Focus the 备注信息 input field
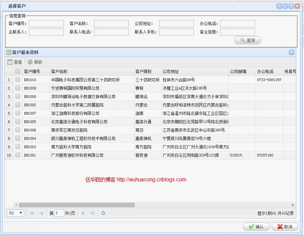 point(238,32)
